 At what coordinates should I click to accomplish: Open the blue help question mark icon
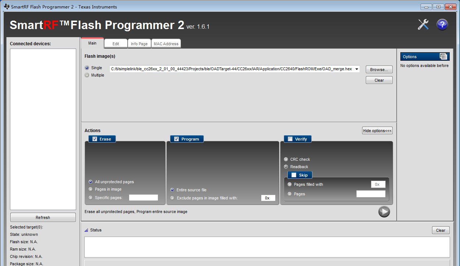442,25
